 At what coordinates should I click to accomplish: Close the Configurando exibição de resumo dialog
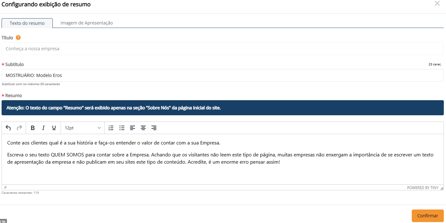coord(437,4)
